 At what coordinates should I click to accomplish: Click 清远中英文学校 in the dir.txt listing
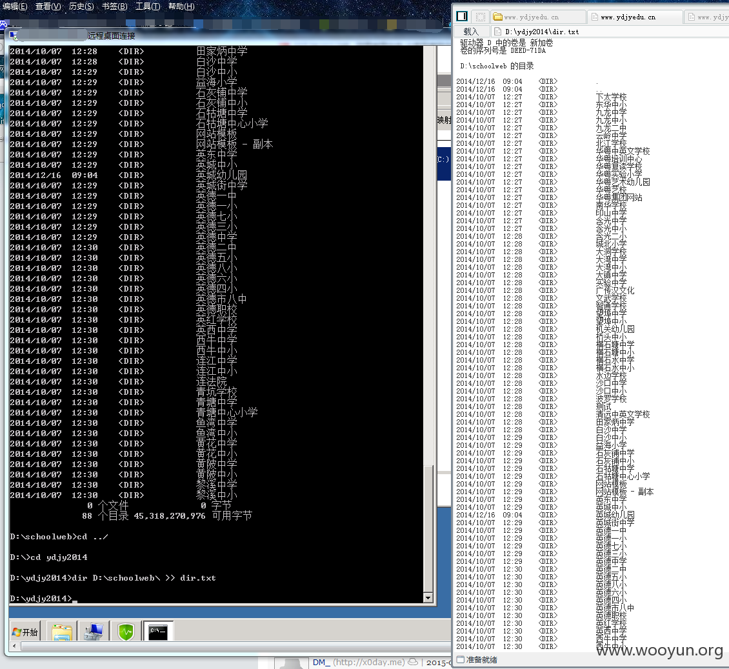click(x=623, y=414)
